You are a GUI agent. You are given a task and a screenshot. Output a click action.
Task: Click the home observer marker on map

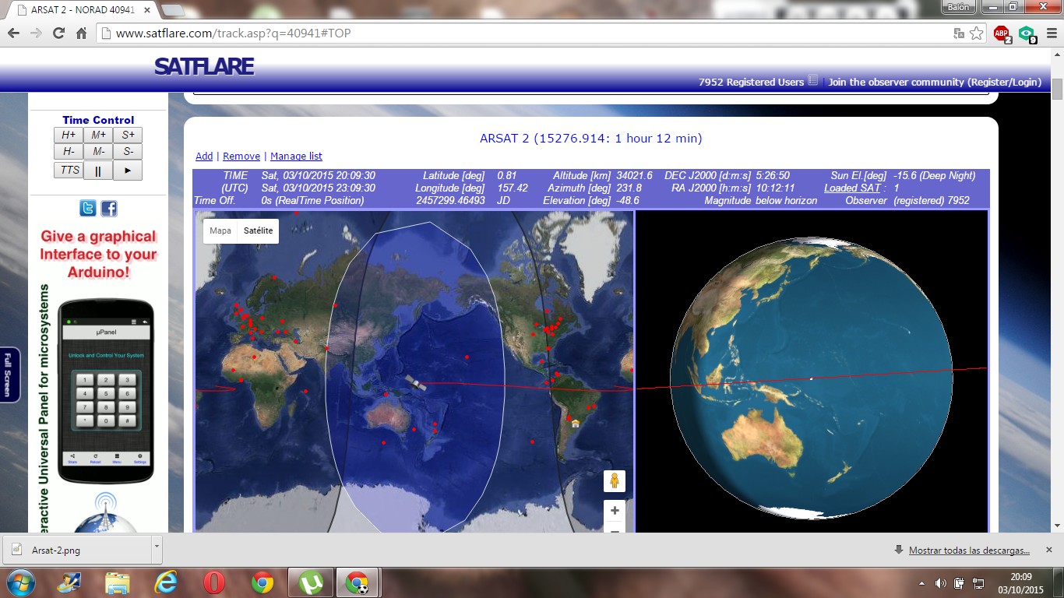pyautogui.click(x=575, y=423)
